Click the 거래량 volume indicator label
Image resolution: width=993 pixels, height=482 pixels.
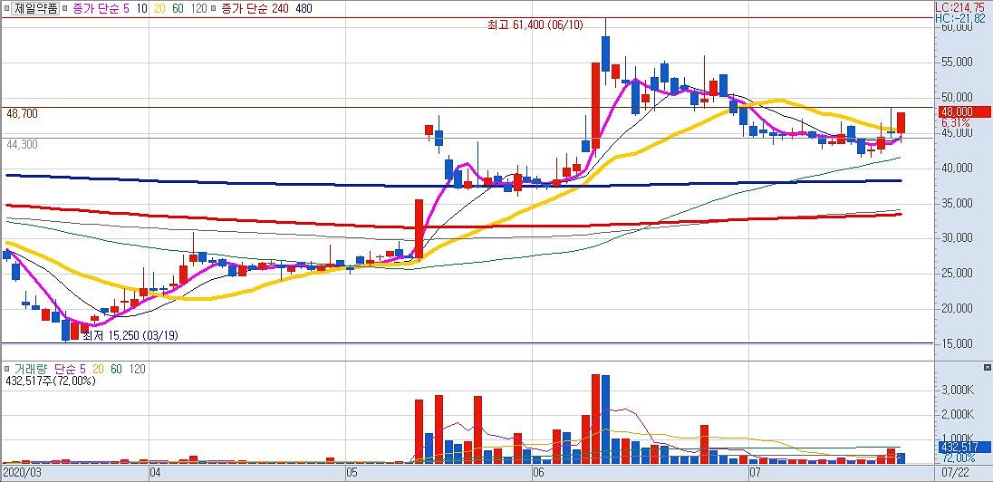tap(32, 369)
